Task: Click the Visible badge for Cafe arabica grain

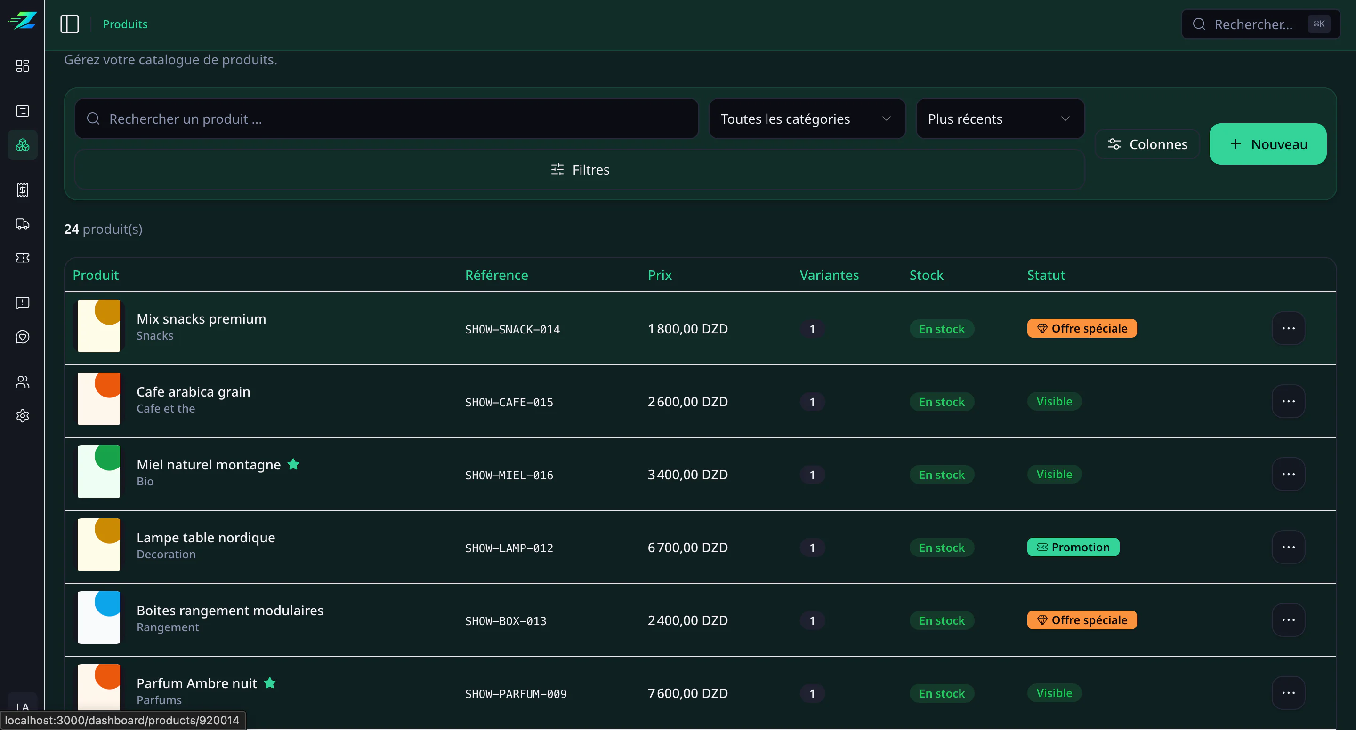Action: pyautogui.click(x=1054, y=401)
